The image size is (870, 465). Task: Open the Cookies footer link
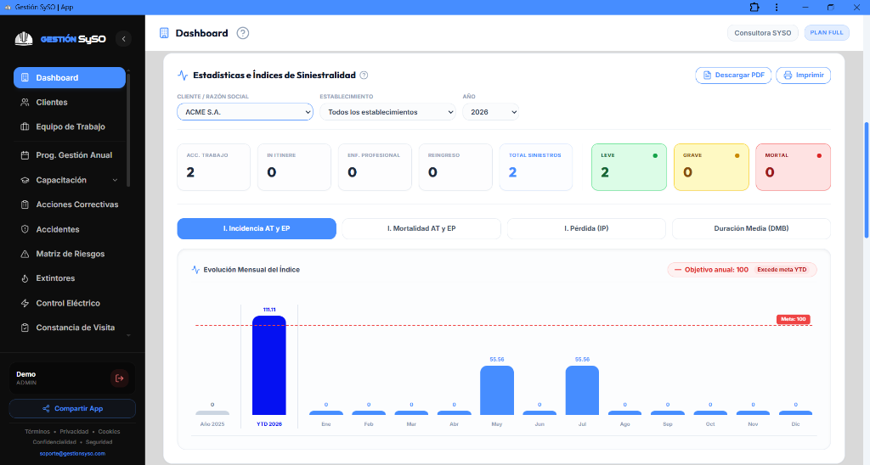point(110,431)
